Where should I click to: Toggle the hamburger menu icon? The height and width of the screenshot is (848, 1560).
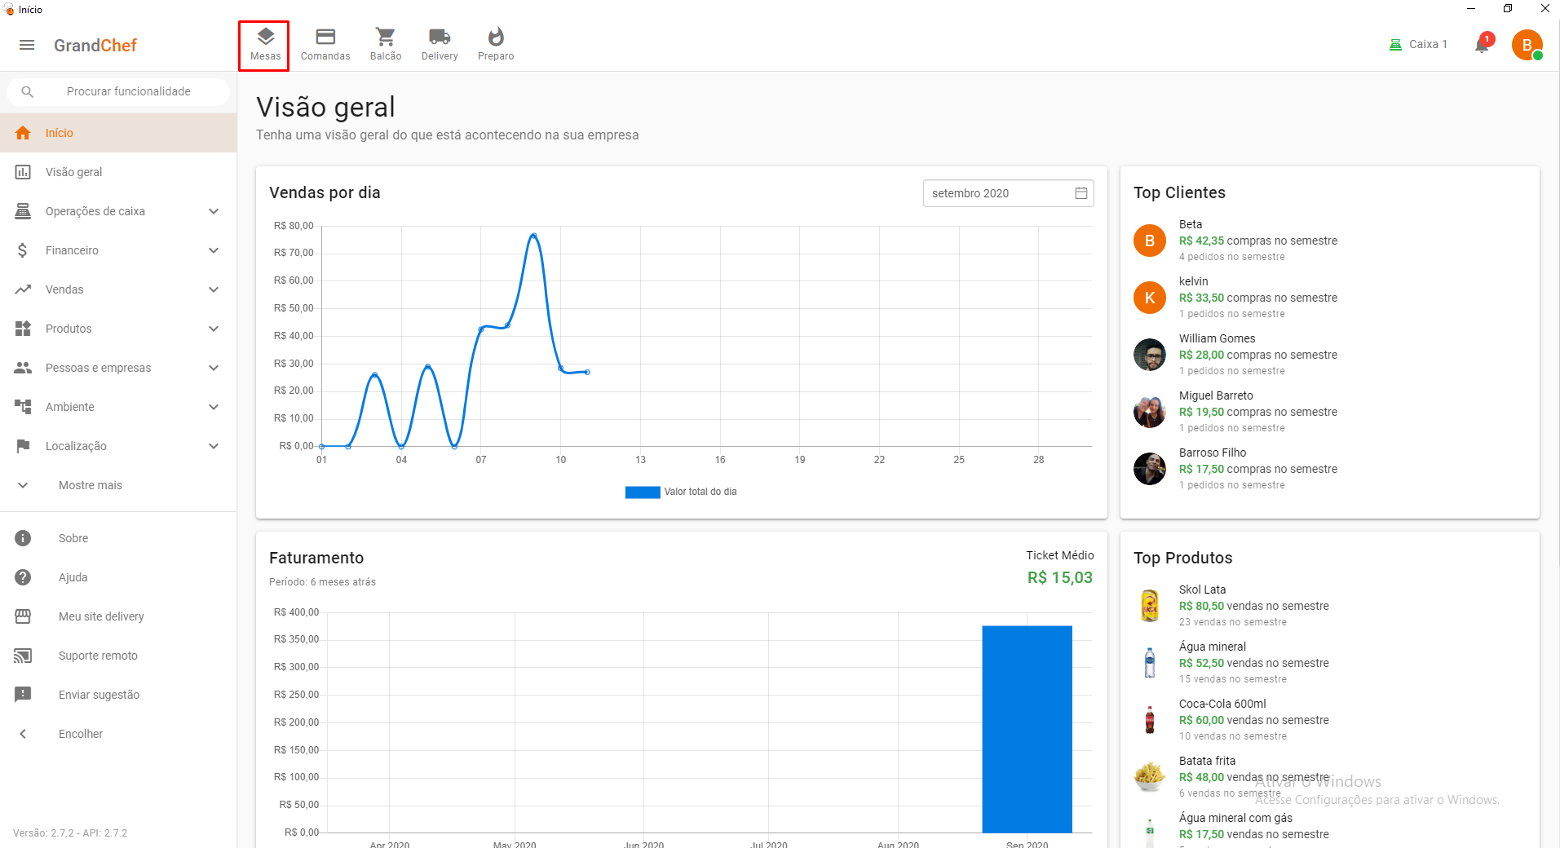[27, 46]
